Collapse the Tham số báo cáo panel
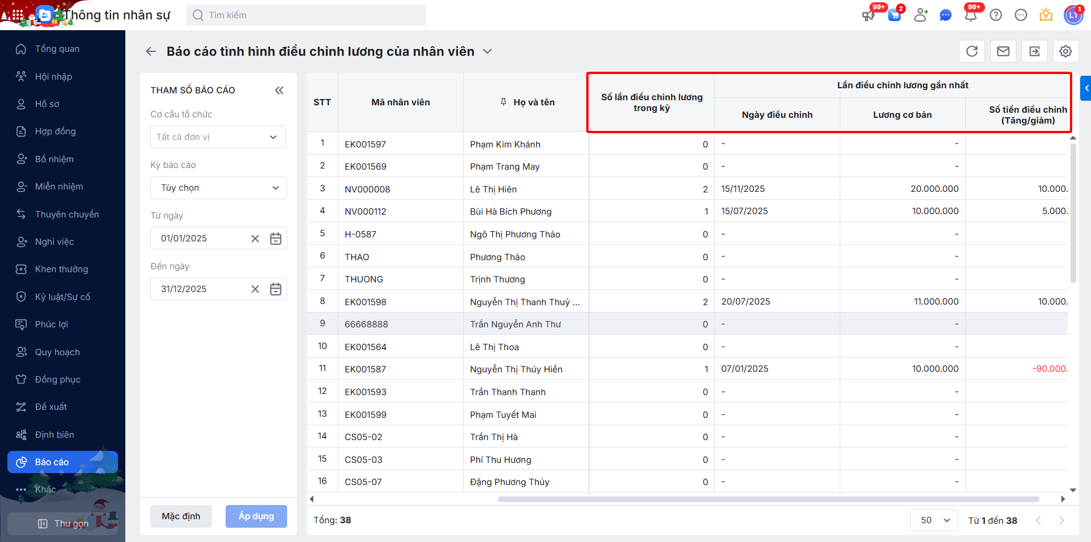 (279, 90)
